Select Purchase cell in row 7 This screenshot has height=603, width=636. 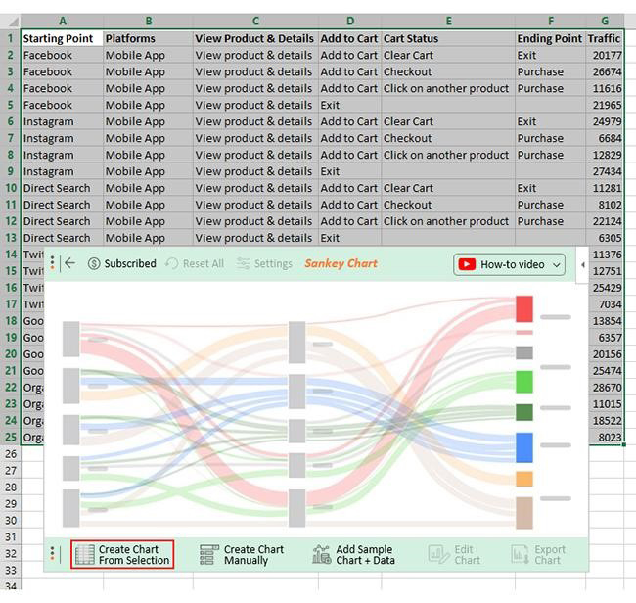(x=551, y=138)
